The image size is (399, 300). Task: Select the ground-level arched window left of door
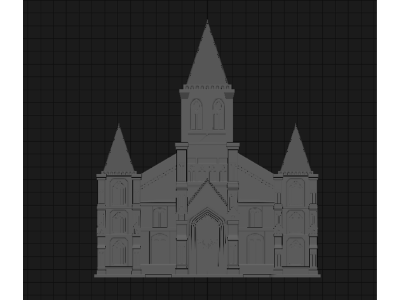tap(159, 249)
